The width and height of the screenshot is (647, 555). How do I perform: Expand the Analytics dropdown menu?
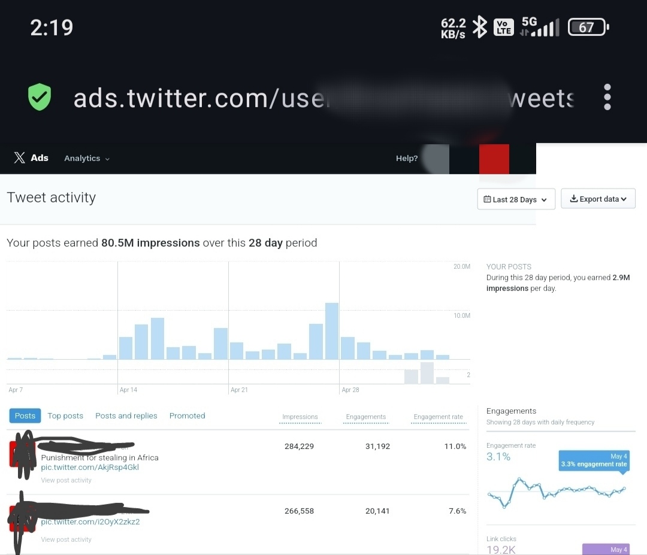[87, 158]
